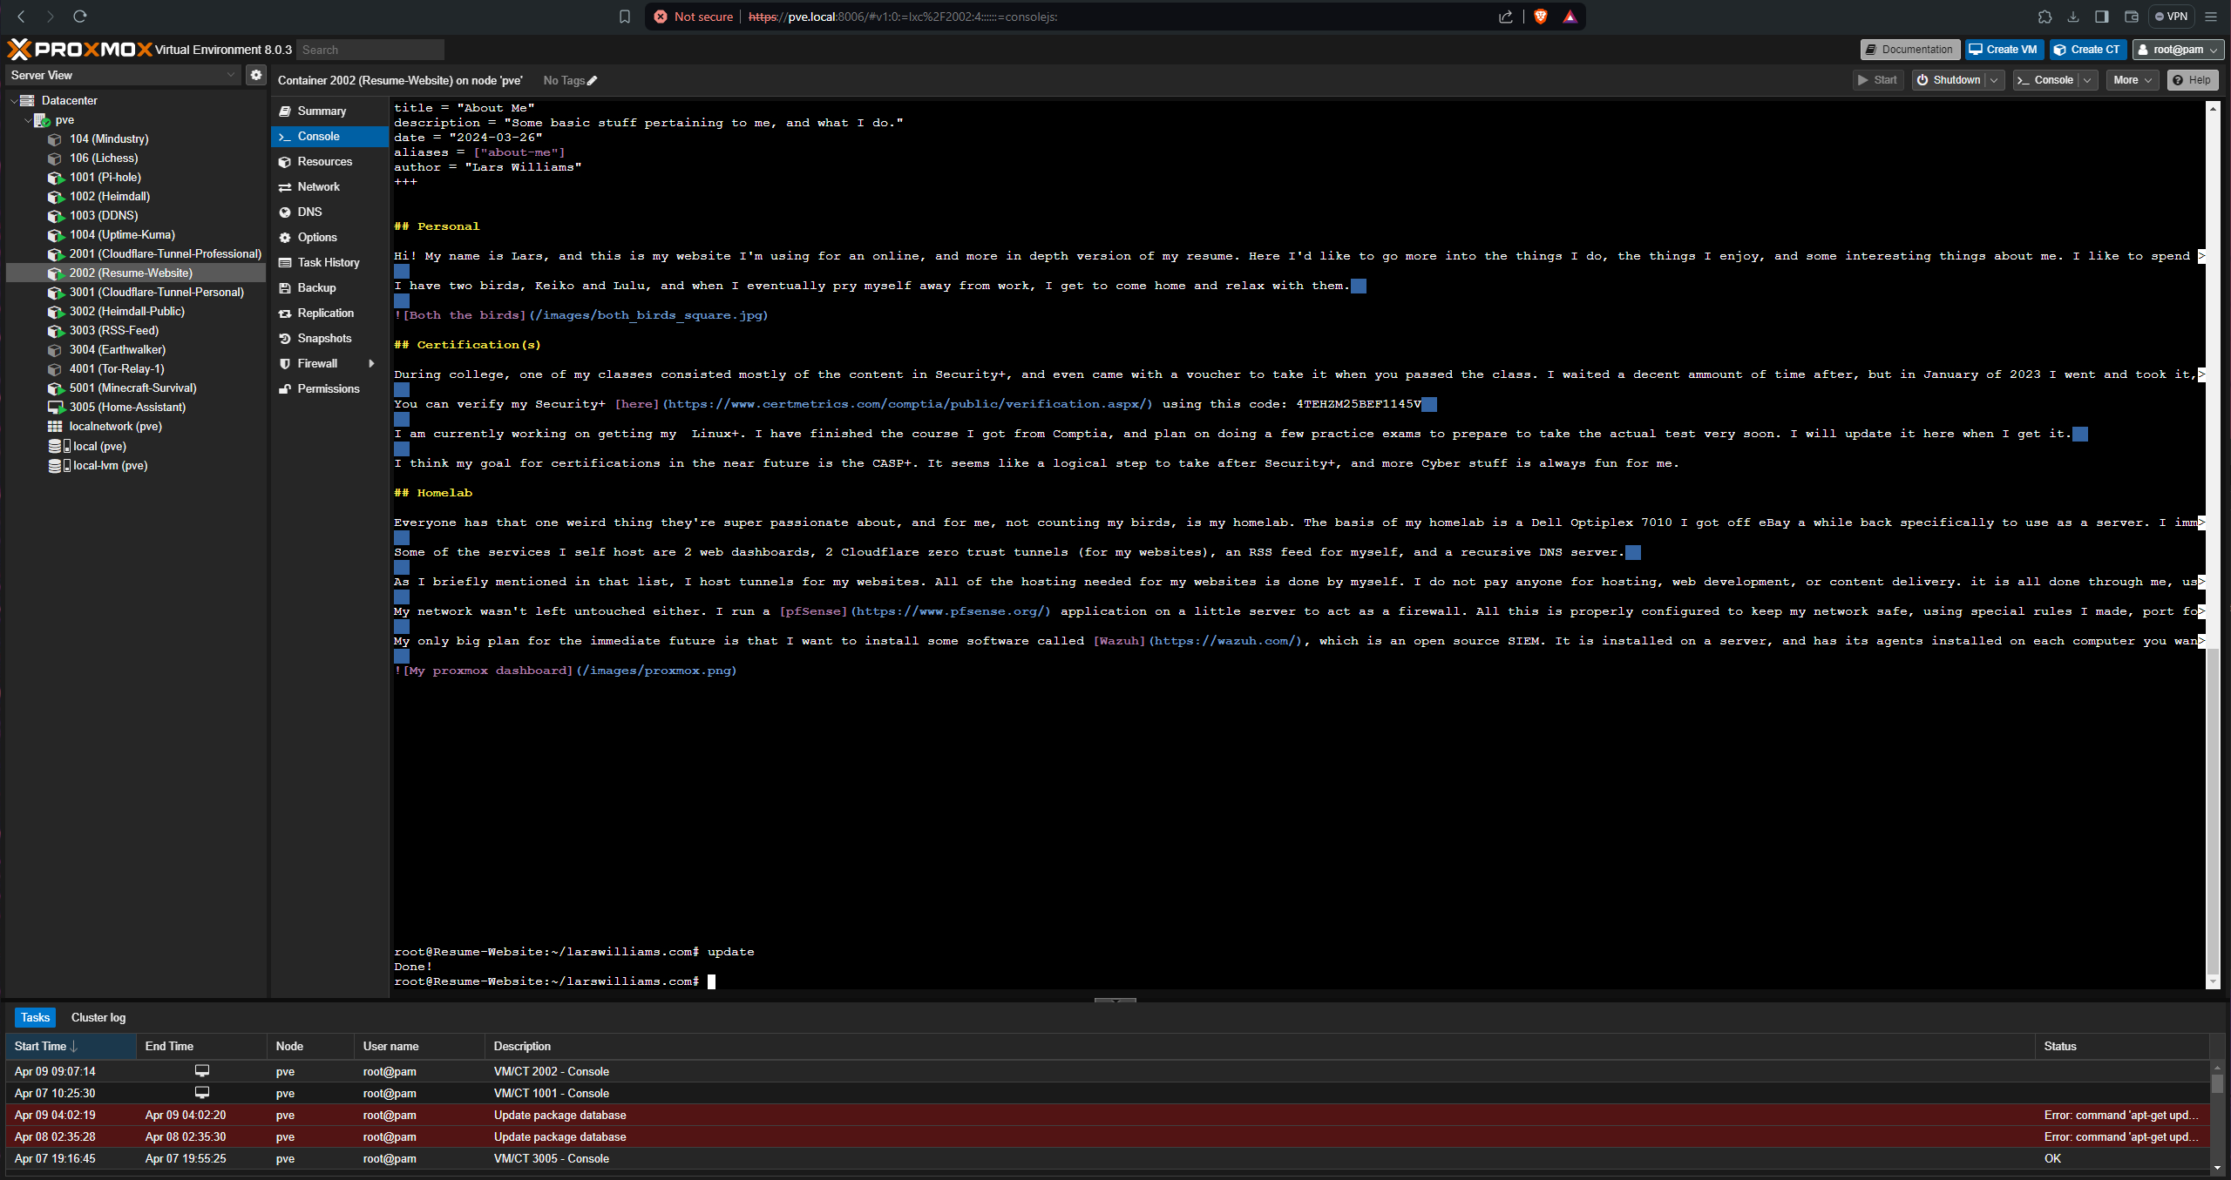Image resolution: width=2231 pixels, height=1180 pixels.
Task: Click the browser address bar URL
Action: click(x=903, y=17)
